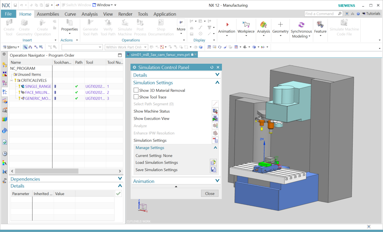Select the FACE_MILLIN... operation

click(x=37, y=92)
